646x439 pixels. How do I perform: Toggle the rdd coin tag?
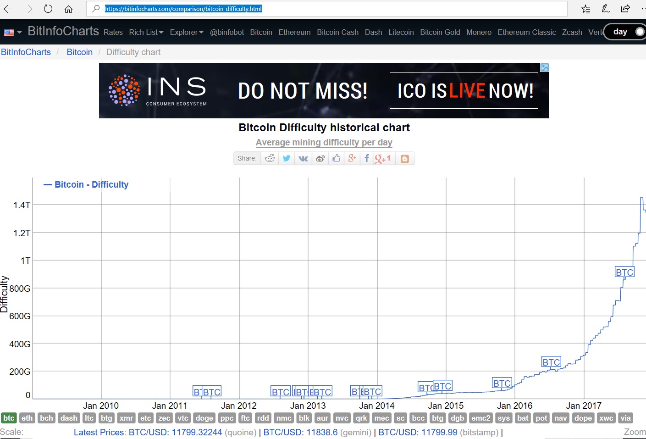[x=263, y=418]
